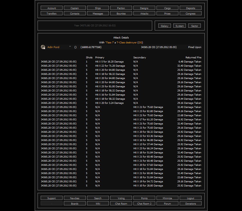
Task: Open the Points page
Action: (x=144, y=198)
